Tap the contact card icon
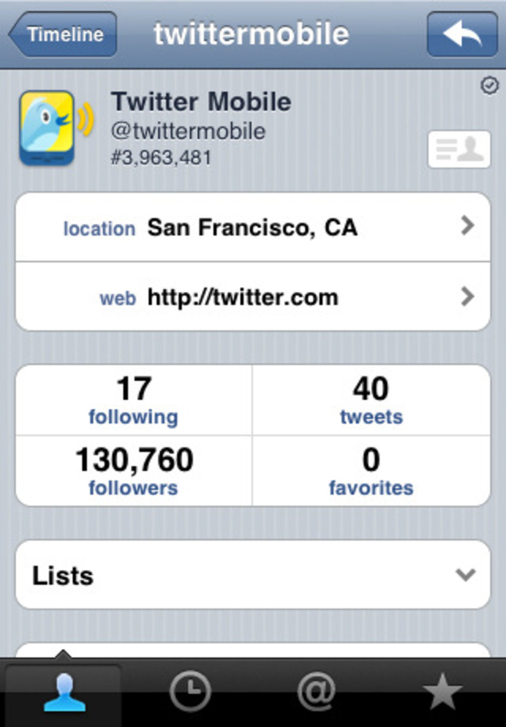Viewport: 506px width, 727px height. [x=458, y=149]
